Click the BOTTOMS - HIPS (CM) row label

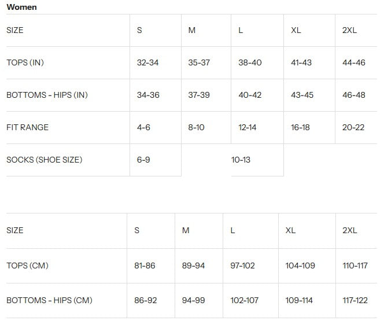click(x=49, y=300)
